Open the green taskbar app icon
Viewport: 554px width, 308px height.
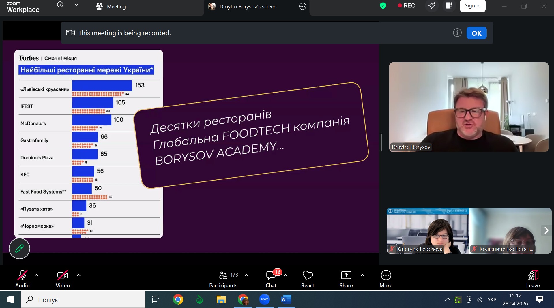coord(200,300)
